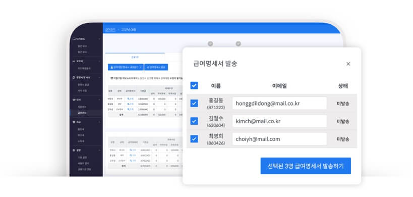413x197 pixels.
Task: Click the kimch@mail.co.kr email field
Action: tap(279, 121)
